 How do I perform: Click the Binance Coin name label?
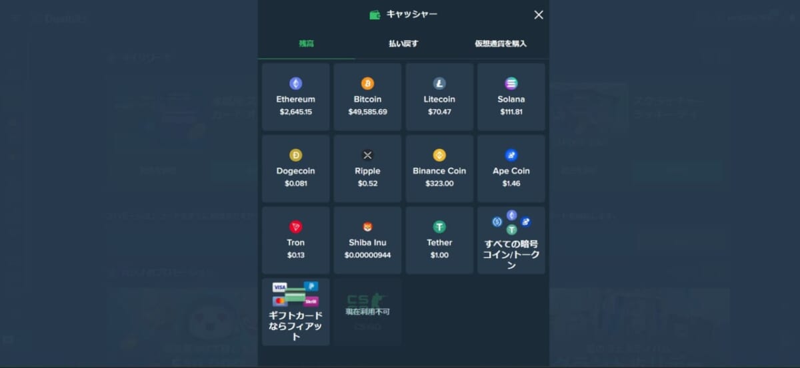(x=439, y=171)
